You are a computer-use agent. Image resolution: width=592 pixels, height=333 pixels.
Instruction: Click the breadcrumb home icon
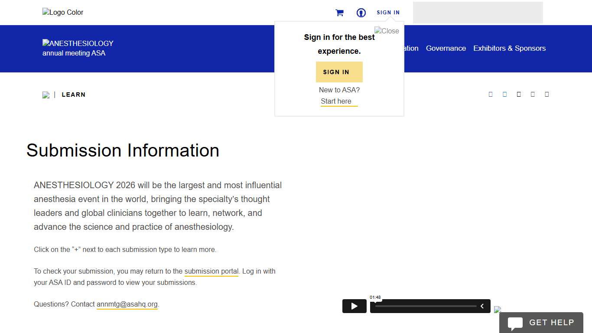[46, 95]
